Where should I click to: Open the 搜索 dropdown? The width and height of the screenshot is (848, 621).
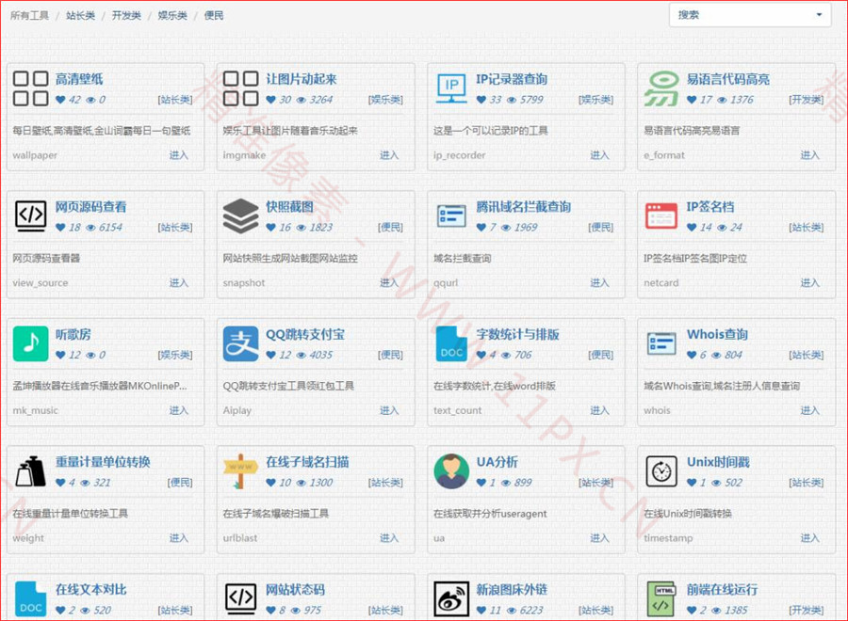pos(750,15)
